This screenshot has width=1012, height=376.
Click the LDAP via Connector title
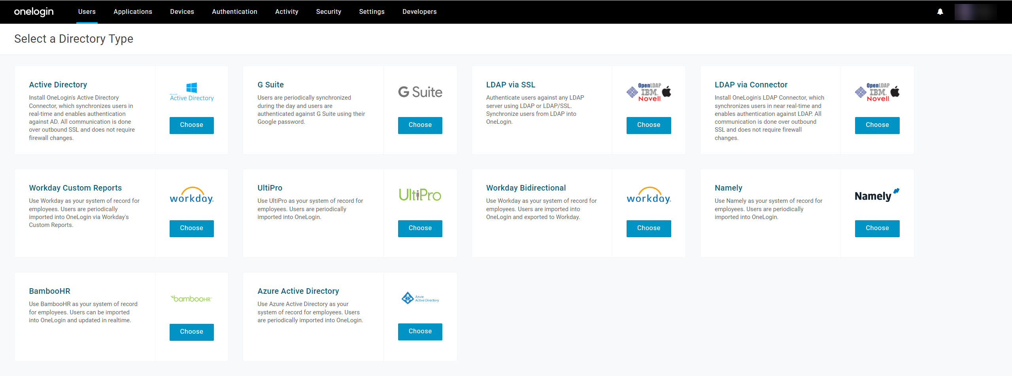pyautogui.click(x=751, y=85)
